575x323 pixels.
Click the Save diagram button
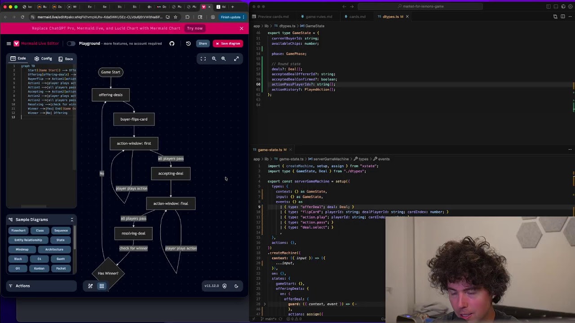[228, 44]
